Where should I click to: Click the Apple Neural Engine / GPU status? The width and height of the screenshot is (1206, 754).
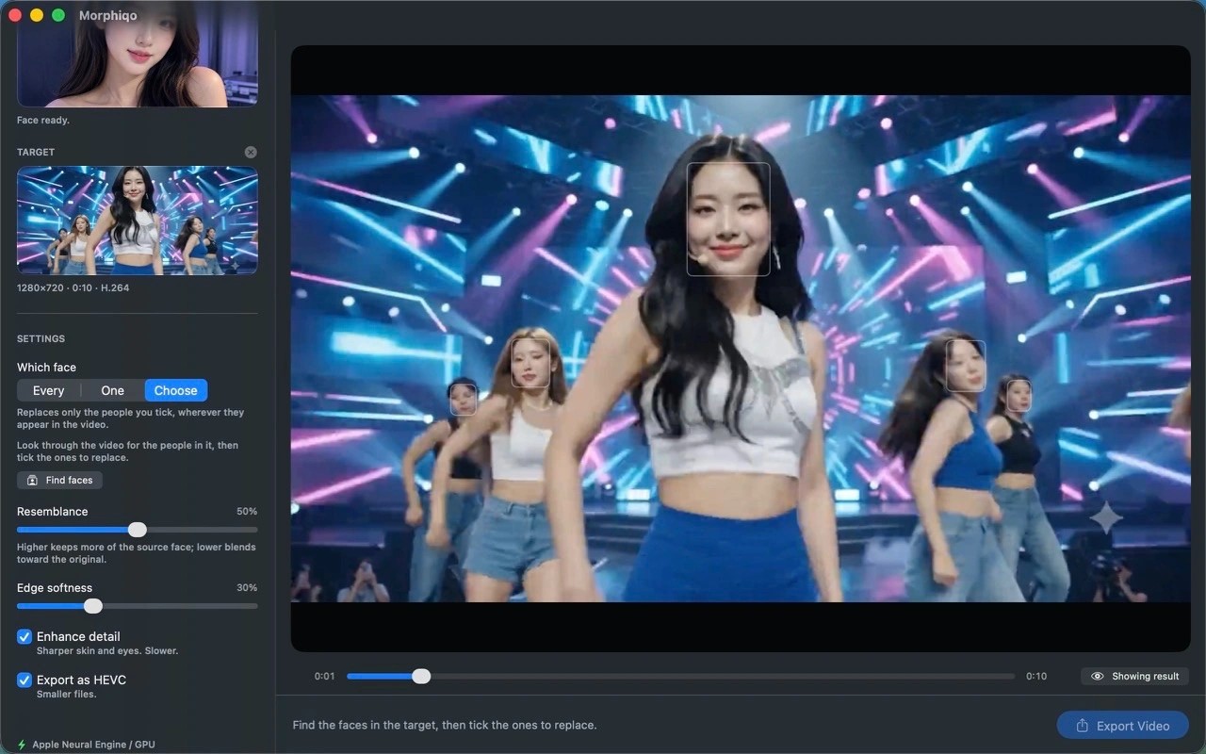[x=93, y=745]
